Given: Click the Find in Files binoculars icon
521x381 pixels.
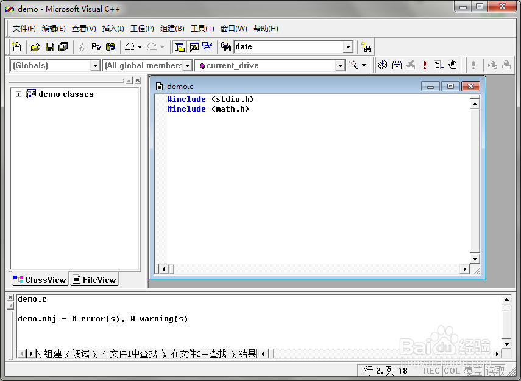Looking at the screenshot, I should 226,47.
